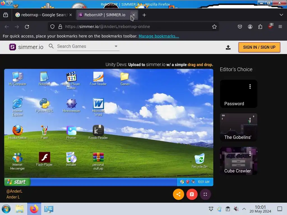The width and height of the screenshot is (287, 215).
Task: Open the simmer.io home logo
Action: (x=26, y=47)
